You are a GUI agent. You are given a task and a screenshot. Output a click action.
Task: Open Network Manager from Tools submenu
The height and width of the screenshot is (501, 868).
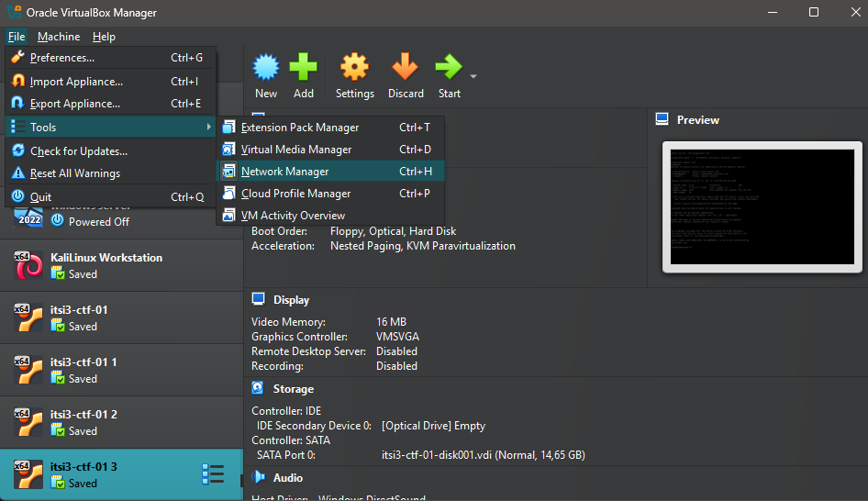pos(330,172)
